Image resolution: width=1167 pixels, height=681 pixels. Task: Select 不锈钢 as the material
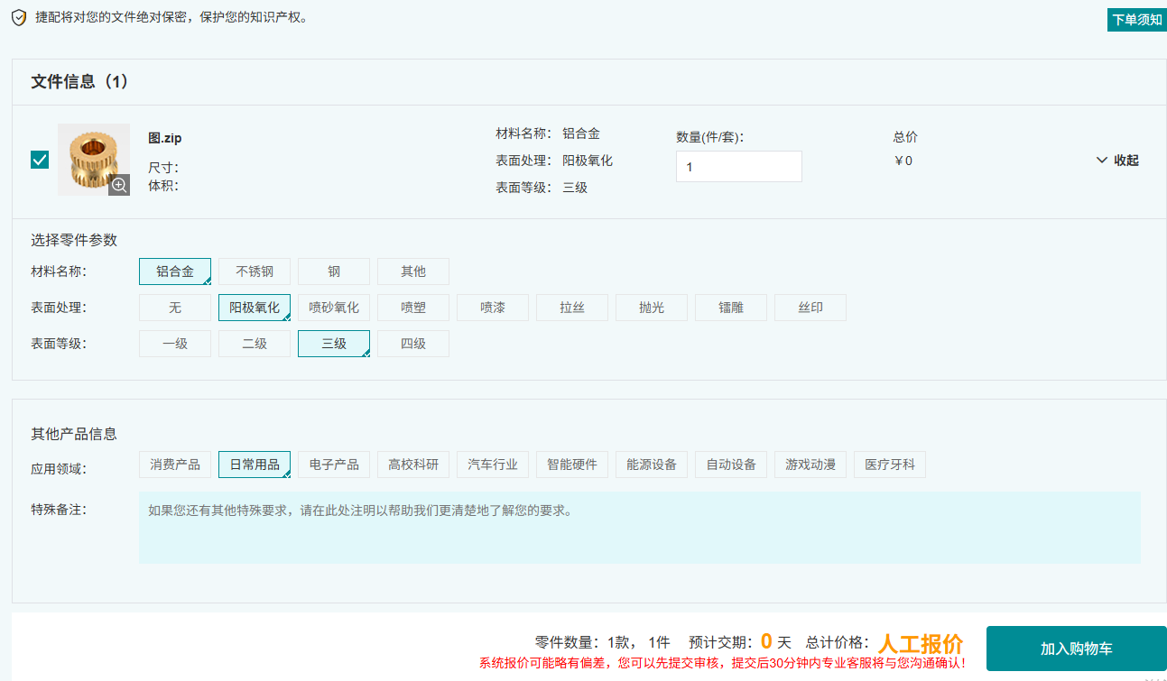255,271
